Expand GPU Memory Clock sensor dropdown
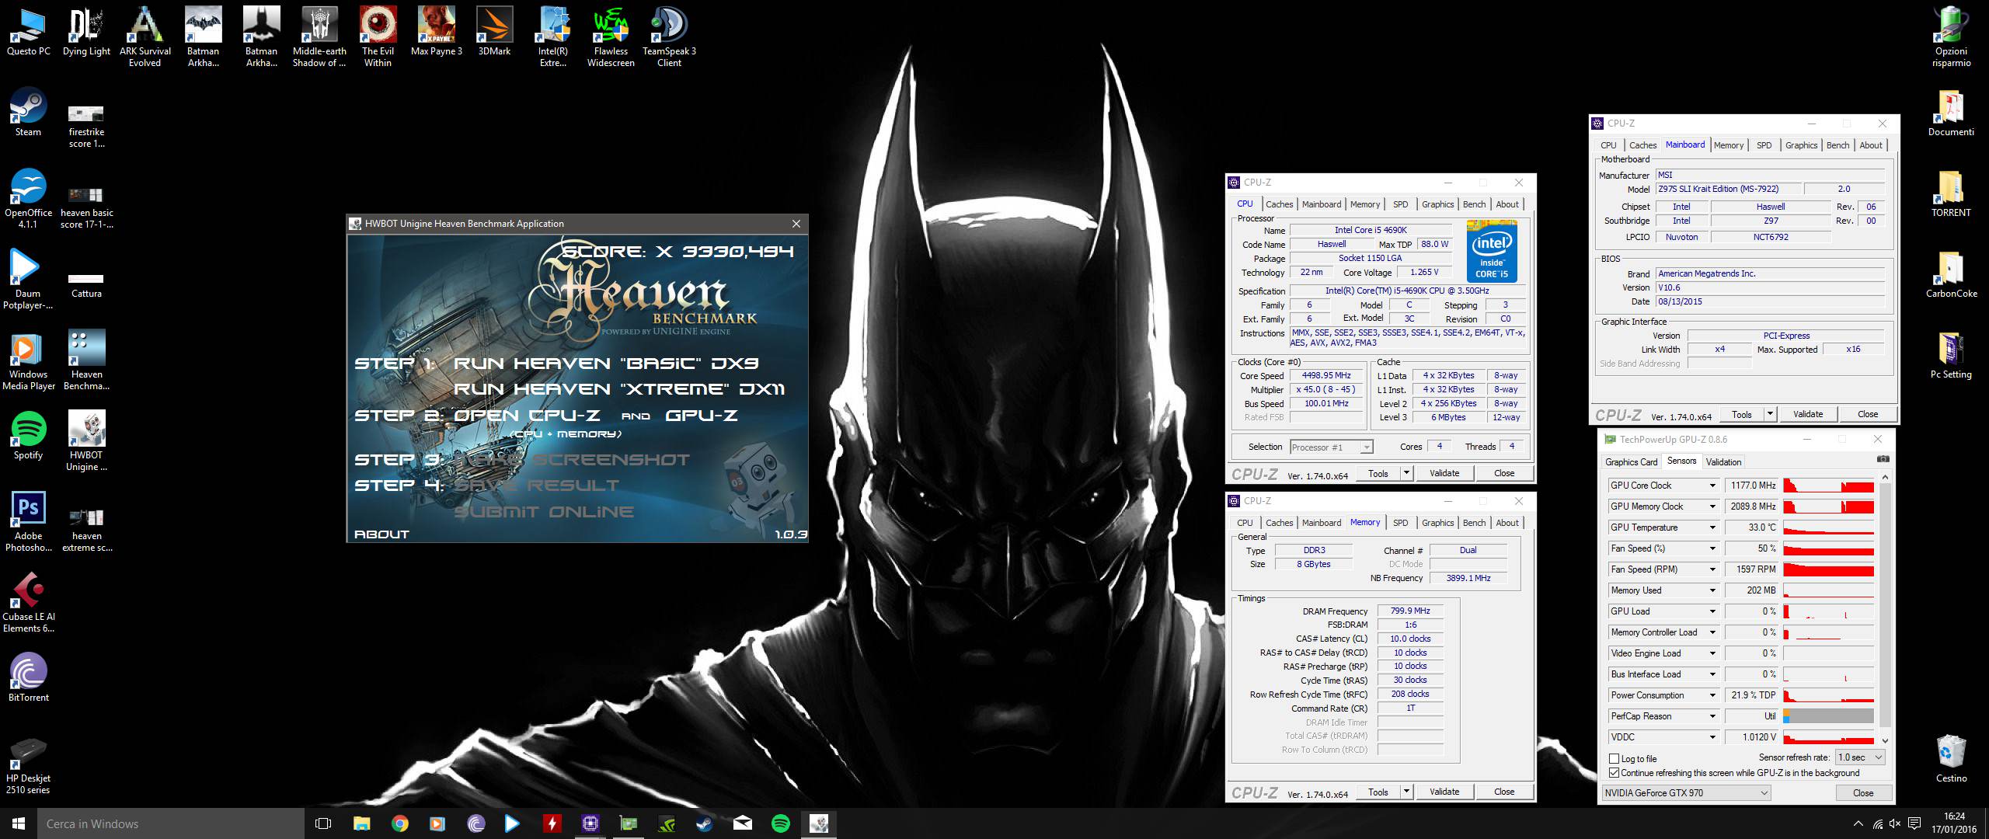This screenshot has height=839, width=1989. click(1712, 507)
